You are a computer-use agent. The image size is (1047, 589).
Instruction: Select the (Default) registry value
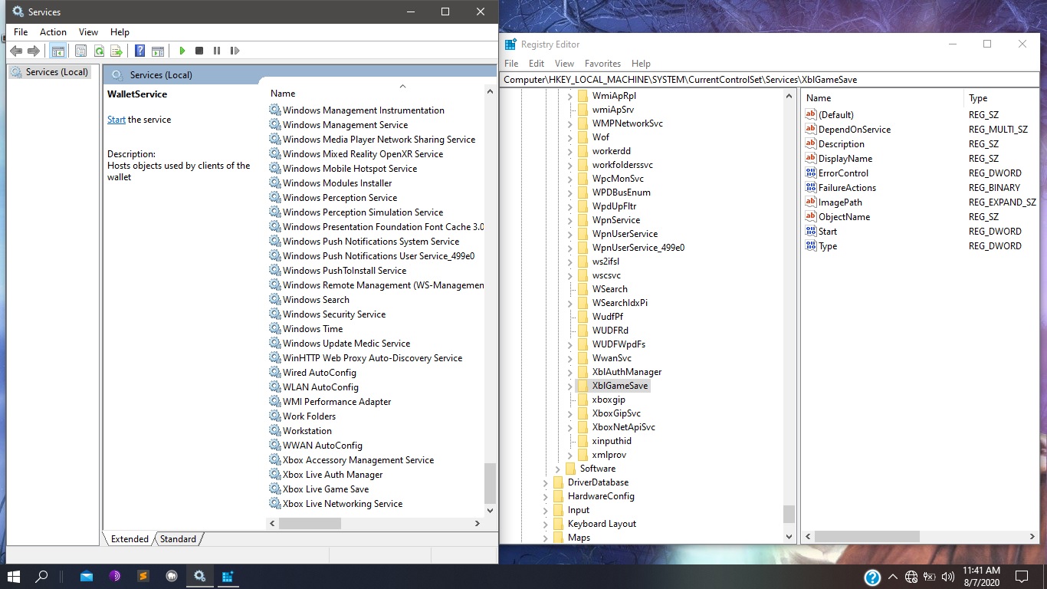[x=835, y=115]
